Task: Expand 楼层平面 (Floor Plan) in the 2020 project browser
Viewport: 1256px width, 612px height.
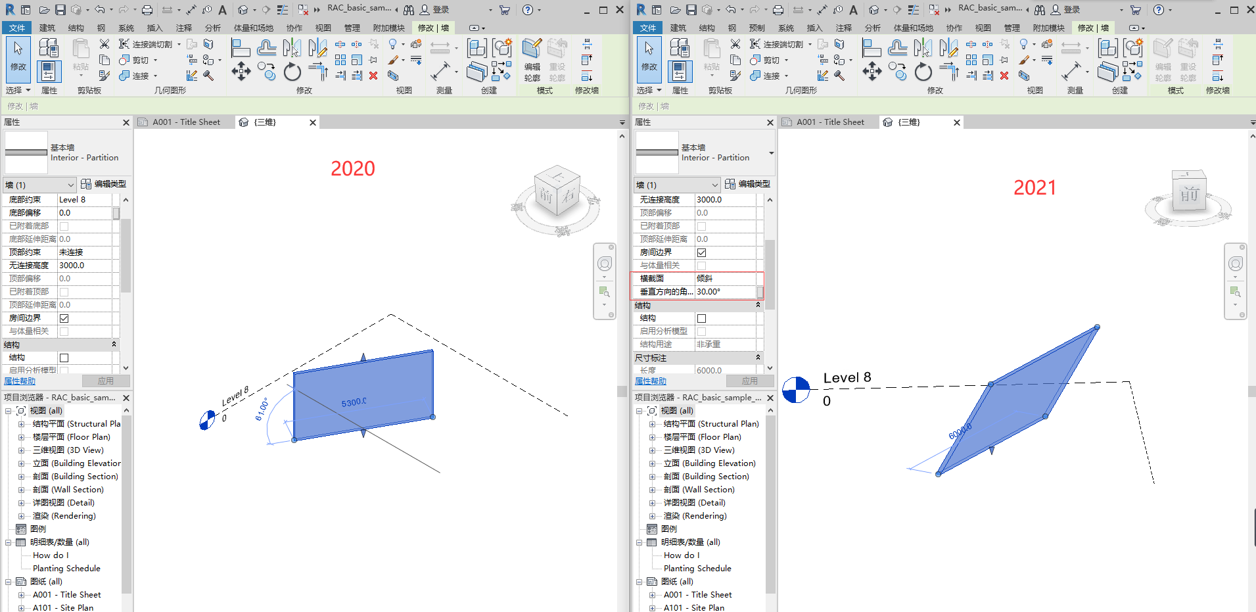Action: click(21, 437)
